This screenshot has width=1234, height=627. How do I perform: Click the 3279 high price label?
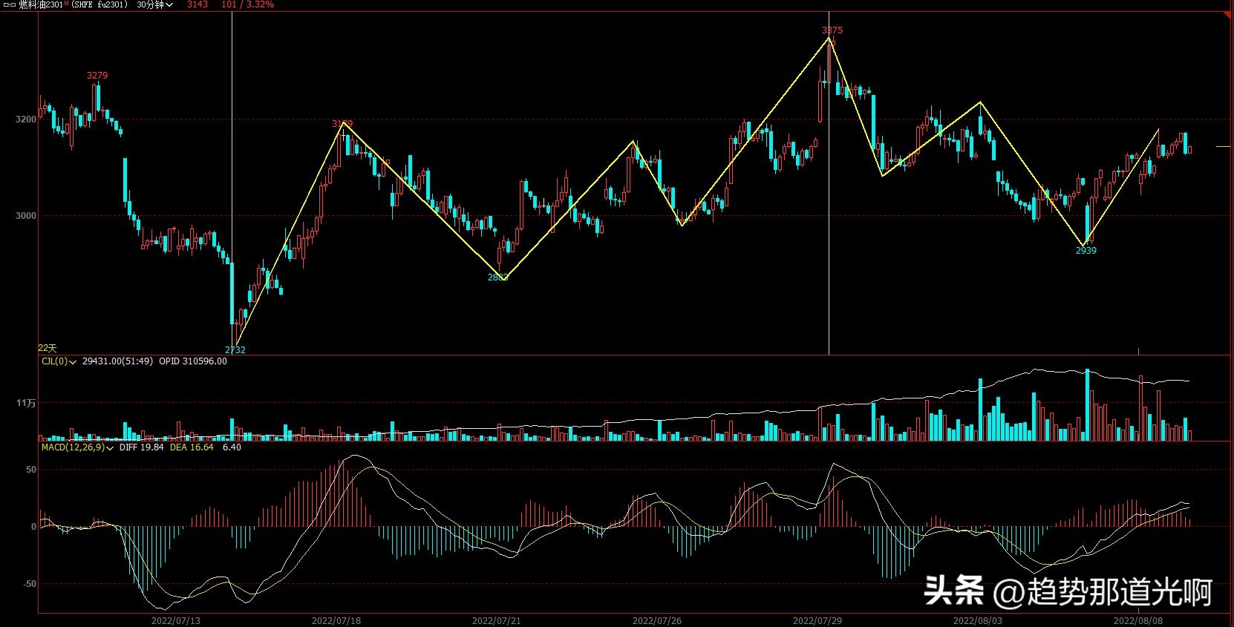coord(97,76)
